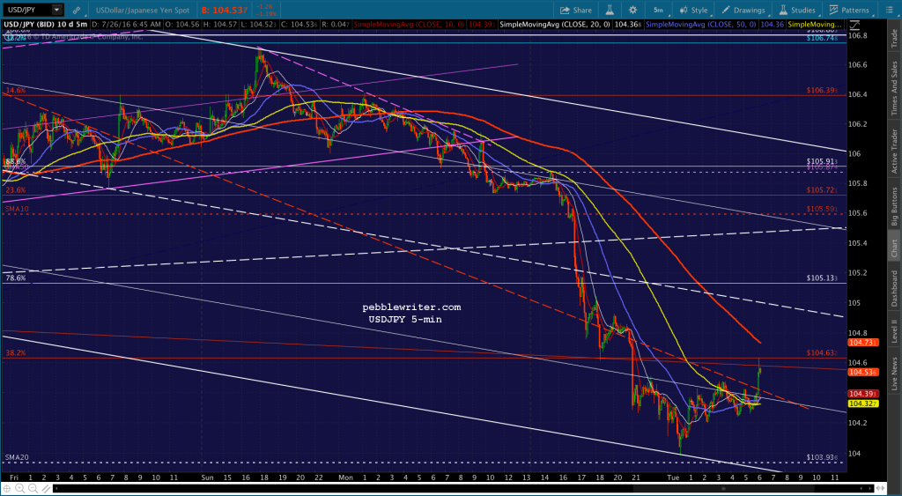
Task: Click the zoom out magnifier icon
Action: tap(33, 489)
